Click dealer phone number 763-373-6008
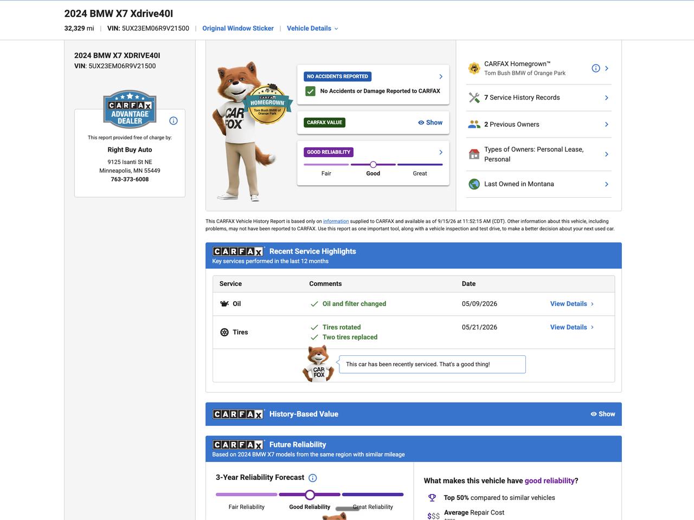The image size is (694, 520). click(x=130, y=179)
